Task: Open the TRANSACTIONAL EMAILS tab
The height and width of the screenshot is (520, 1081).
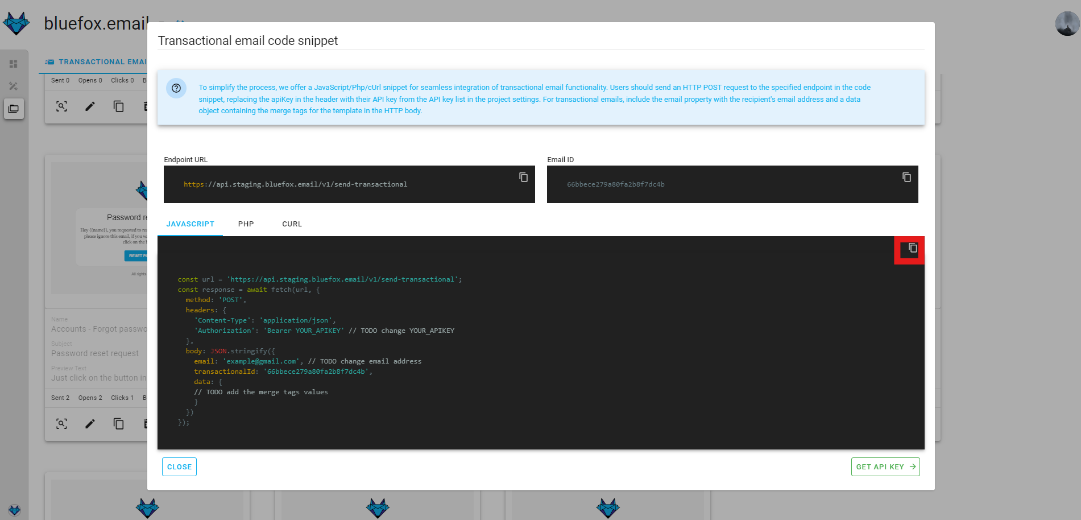Action: pos(97,62)
